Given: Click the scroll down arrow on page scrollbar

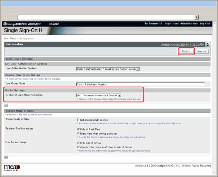Looking at the screenshot, I should pyautogui.click(x=214, y=173).
